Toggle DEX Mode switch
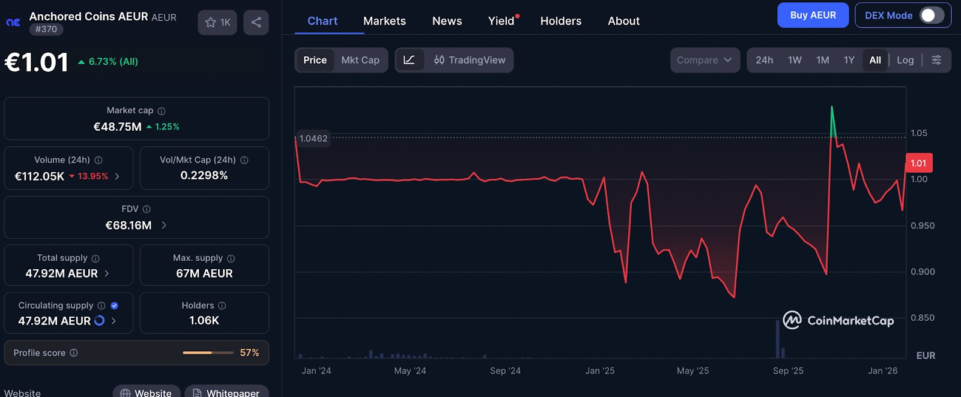Viewport: 961px width, 397px height. 932,16
